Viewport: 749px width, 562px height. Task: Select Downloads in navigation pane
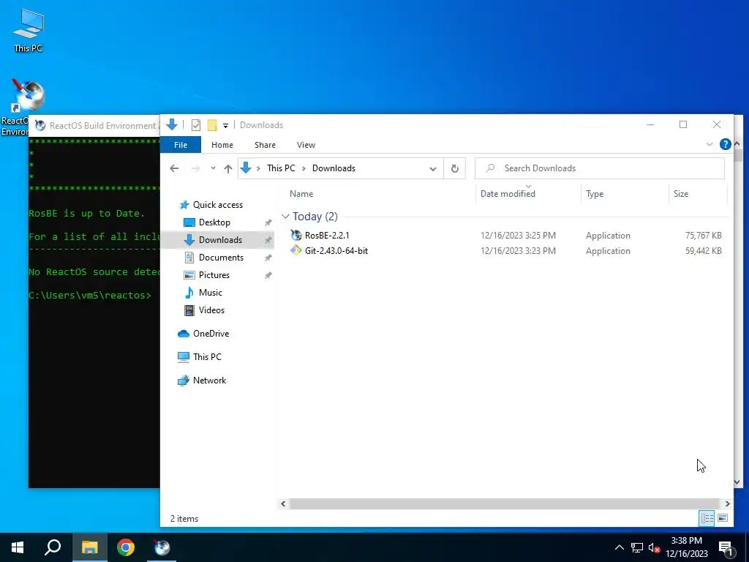pyautogui.click(x=220, y=240)
